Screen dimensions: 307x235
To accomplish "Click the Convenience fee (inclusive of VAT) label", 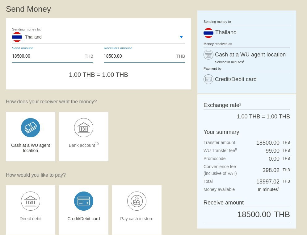I will (220, 170).
